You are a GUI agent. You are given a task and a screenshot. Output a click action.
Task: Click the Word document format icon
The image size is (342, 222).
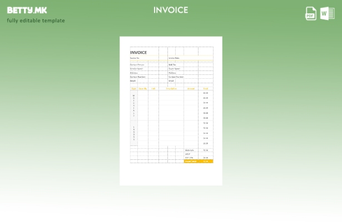(327, 13)
